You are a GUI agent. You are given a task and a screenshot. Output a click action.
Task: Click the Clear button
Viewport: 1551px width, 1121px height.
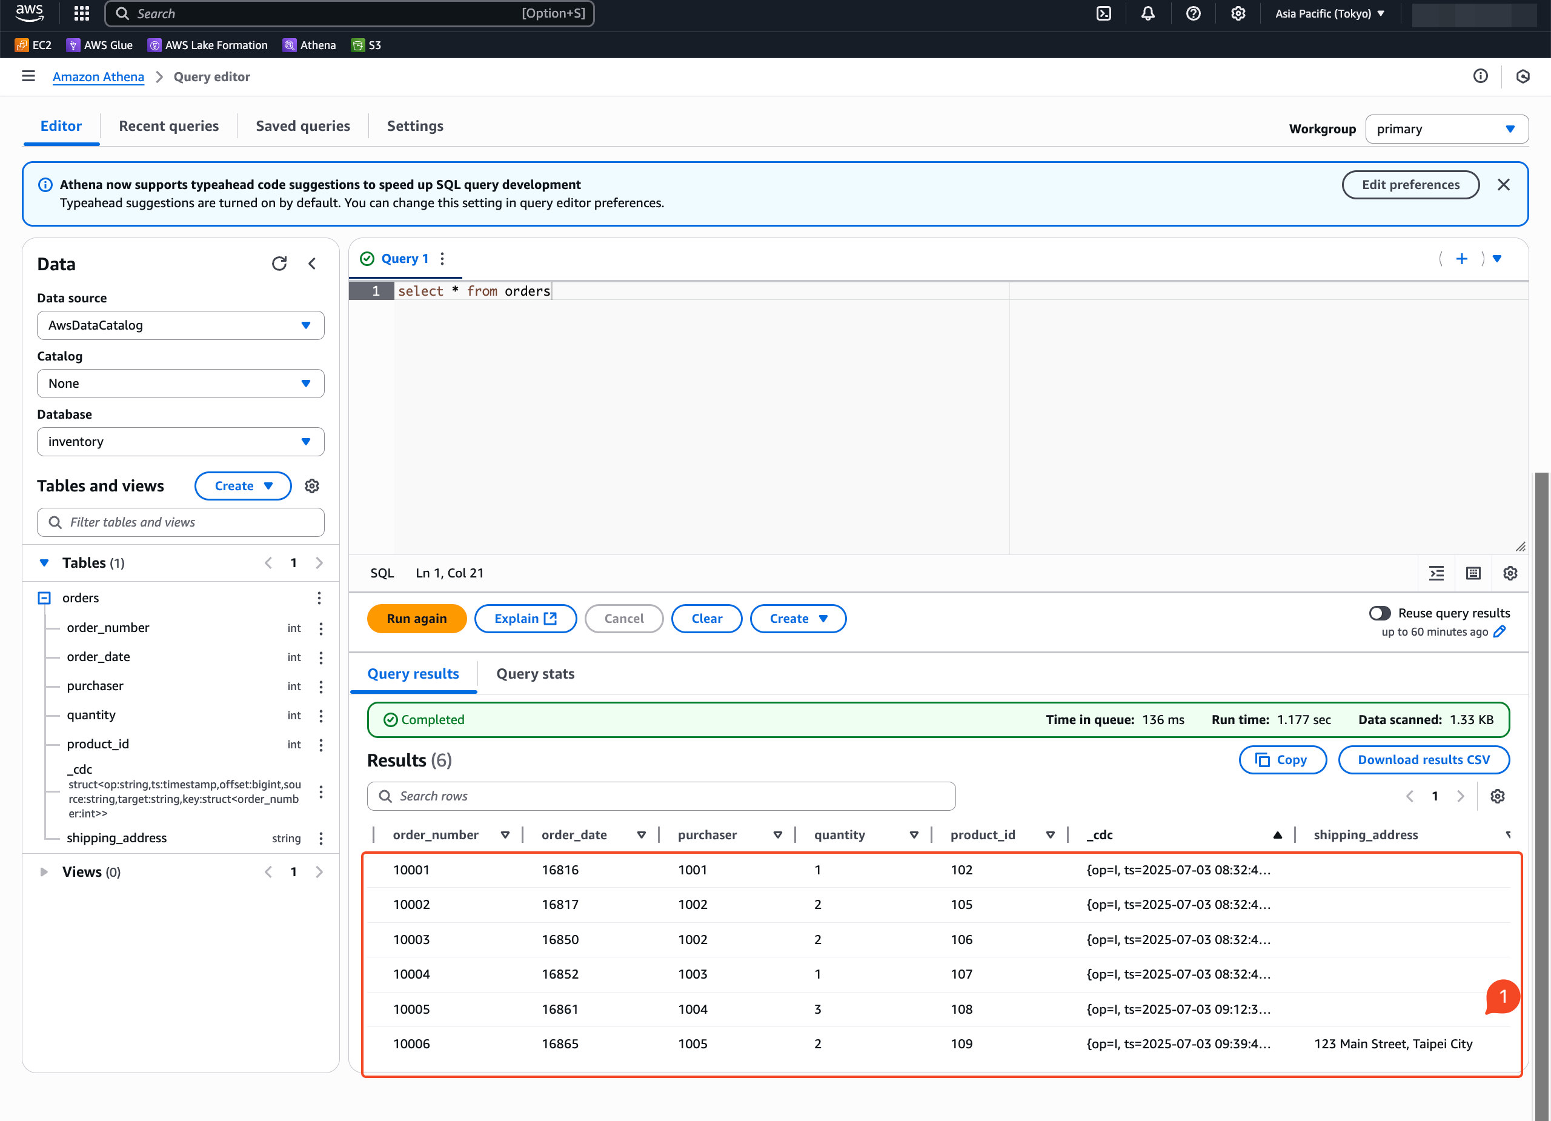706,618
